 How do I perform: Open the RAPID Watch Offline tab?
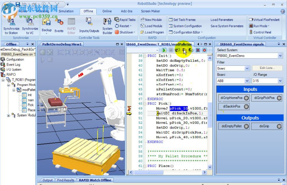click(x=95, y=180)
